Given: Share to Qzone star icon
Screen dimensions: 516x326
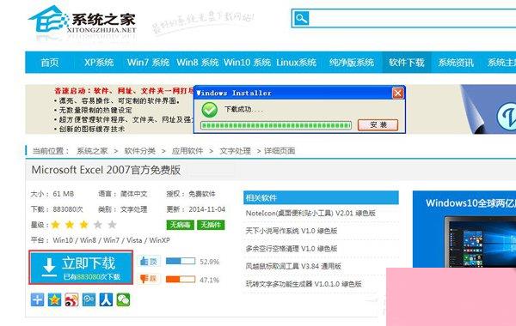Looking at the screenshot, I should pyautogui.click(x=54, y=299).
